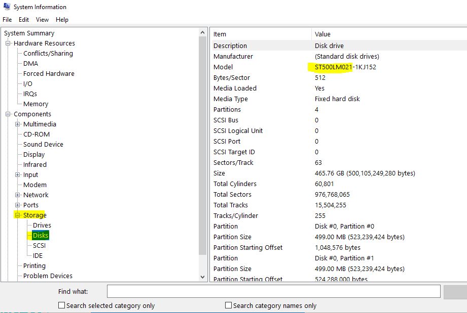Open the File menu
Viewport: 467px width, 313px height.
click(x=7, y=20)
